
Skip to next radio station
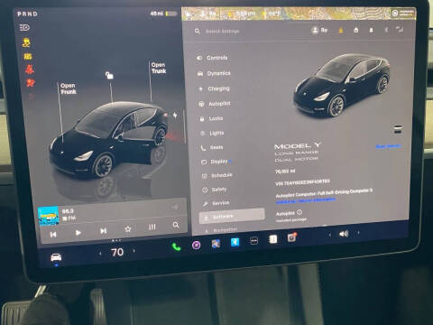(103, 231)
